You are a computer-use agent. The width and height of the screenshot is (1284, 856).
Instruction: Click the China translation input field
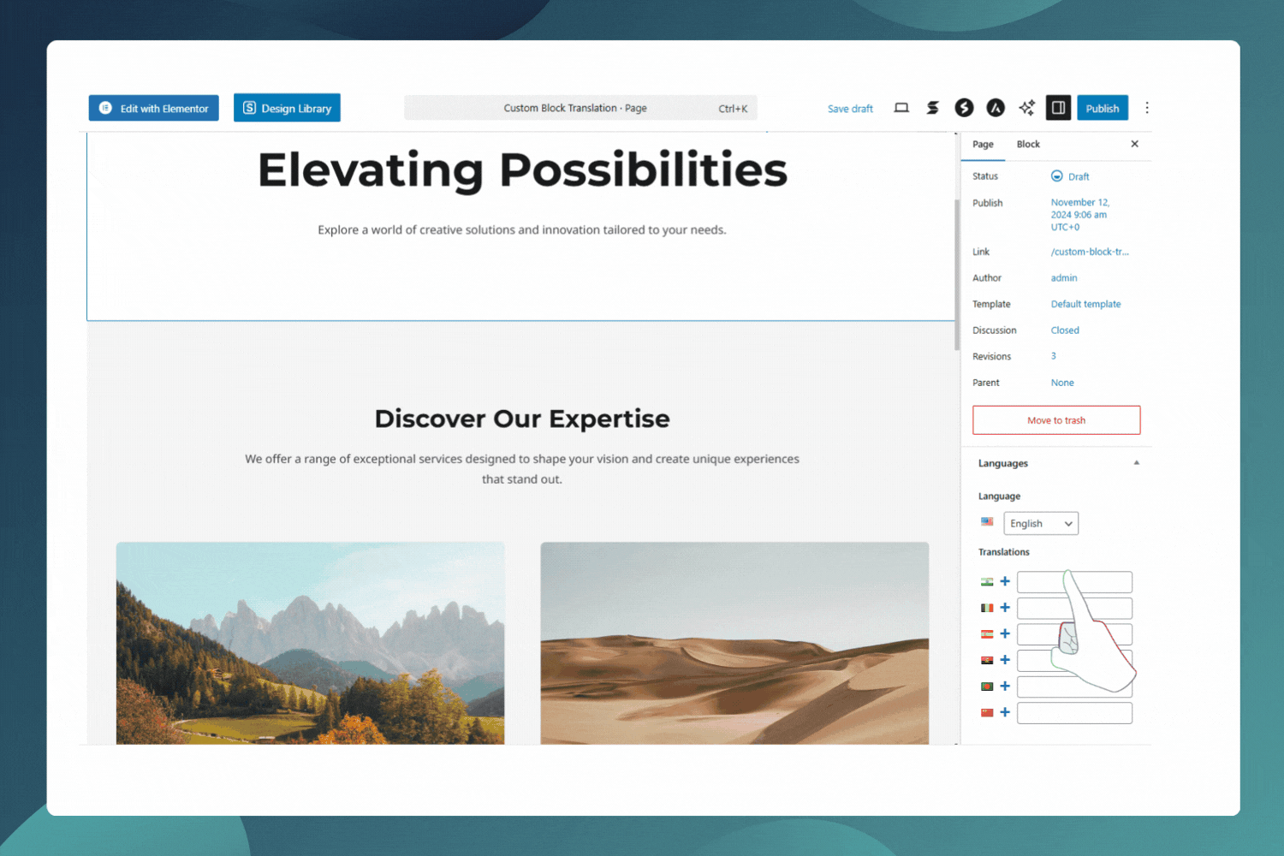(1074, 713)
